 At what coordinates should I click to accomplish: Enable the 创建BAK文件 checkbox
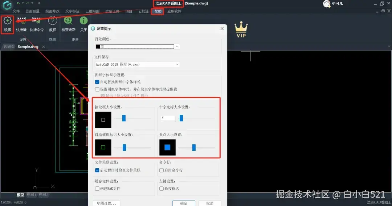(97, 189)
